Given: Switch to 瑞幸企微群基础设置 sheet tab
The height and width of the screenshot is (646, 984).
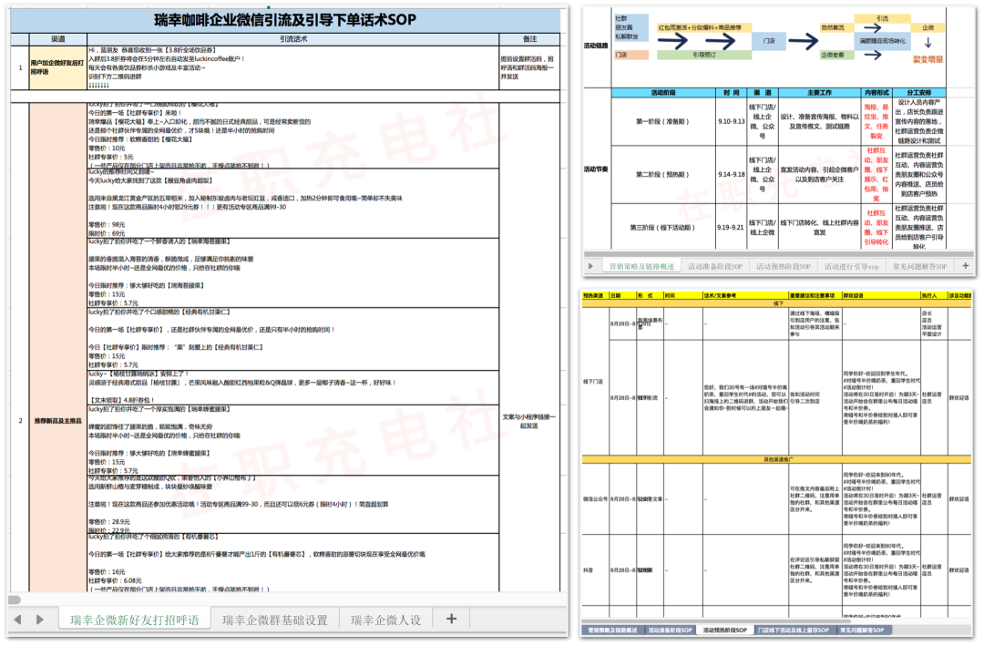Looking at the screenshot, I should [275, 620].
